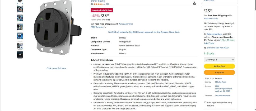The image size is (256, 111).
Task: Click the share icon near the rating
Action: tap(195, 3)
